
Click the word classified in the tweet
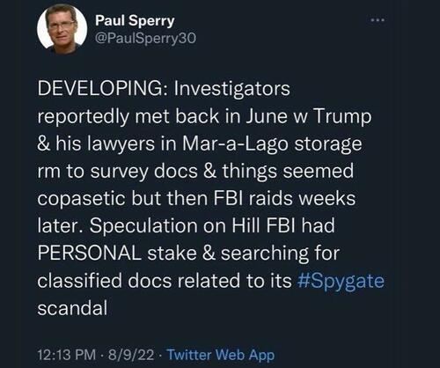pos(79,281)
